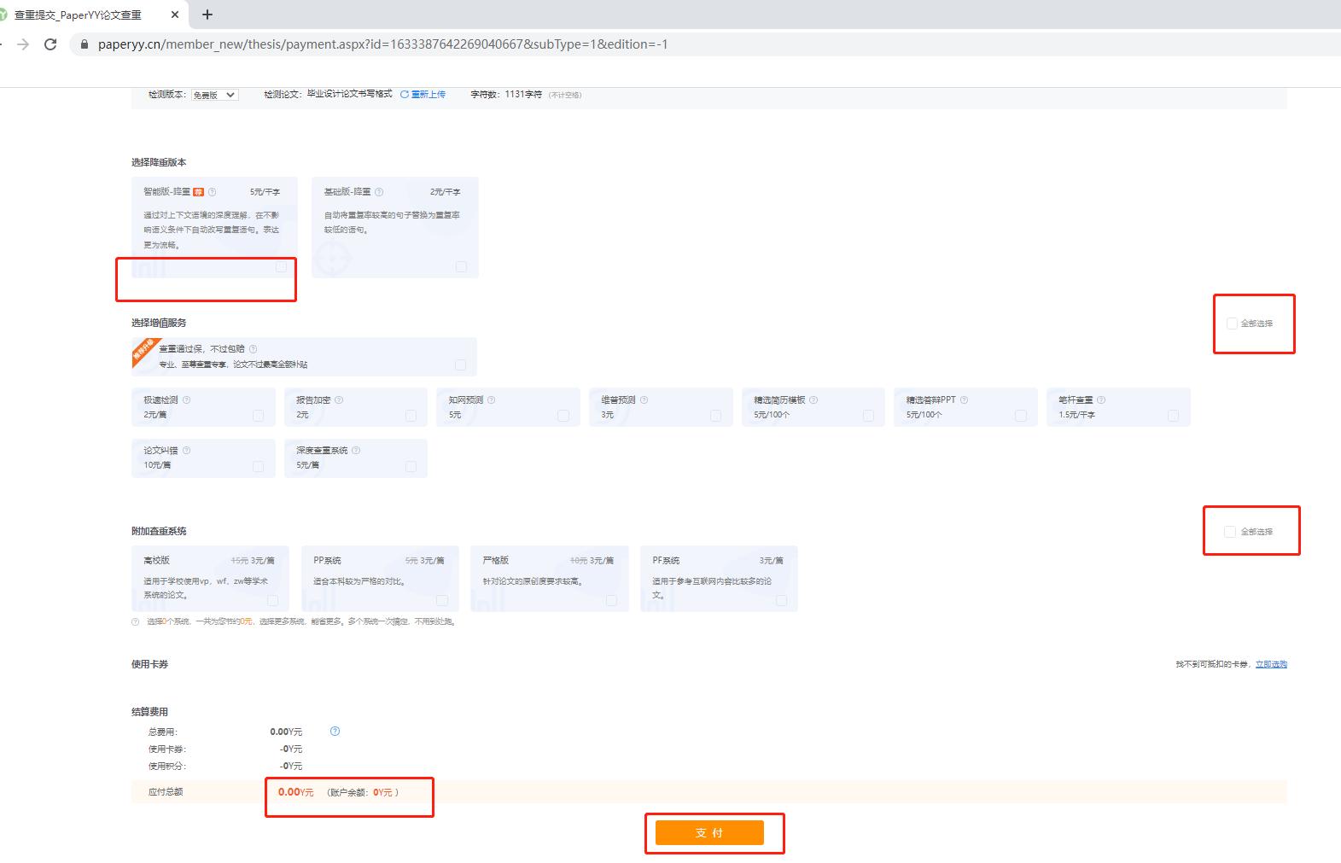Click help icon beside 精选简历模板

(813, 399)
